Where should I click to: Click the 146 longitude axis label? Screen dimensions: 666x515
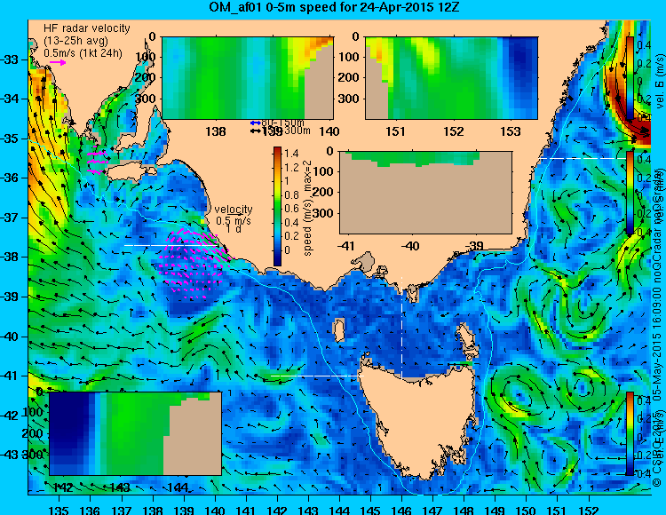pos(401,510)
